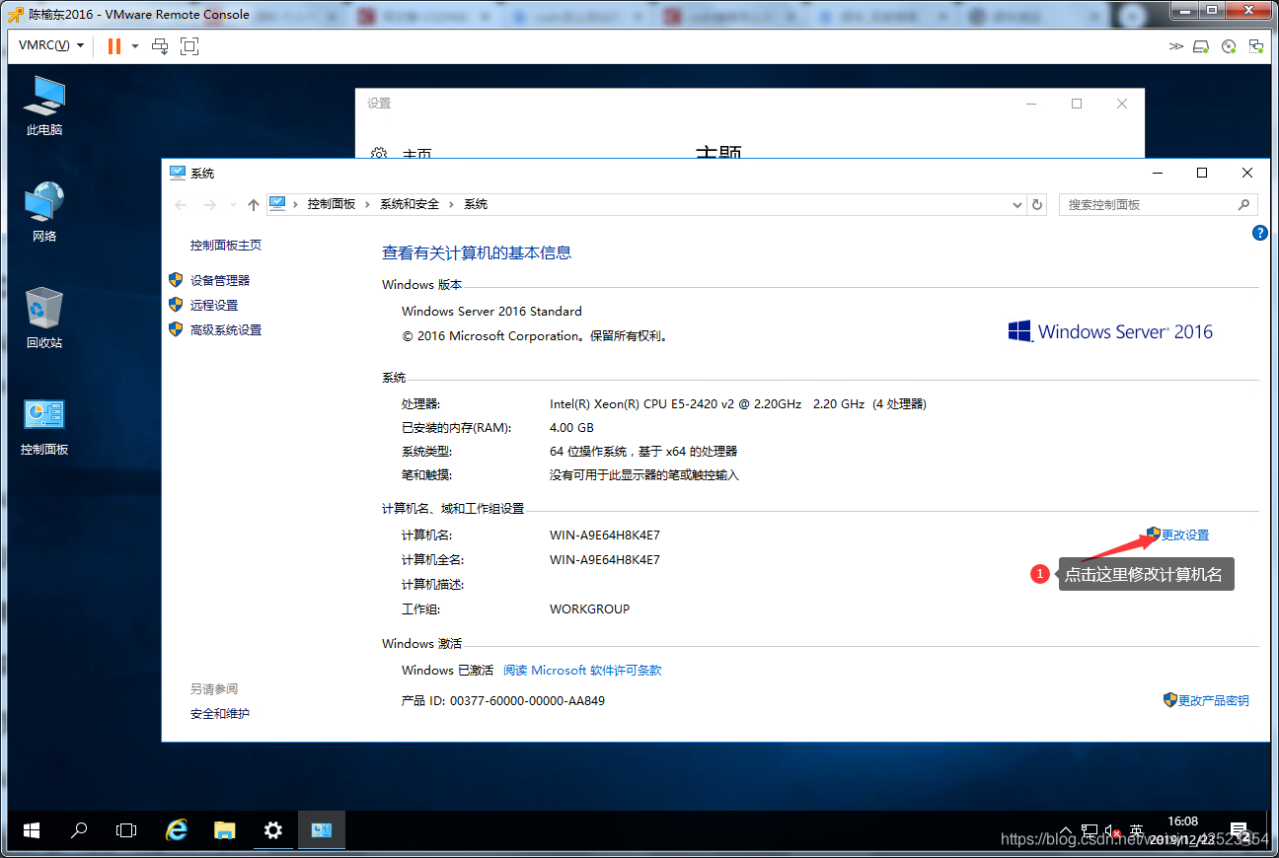
Task: Open 阅读 Microsoft 软件许可条款 link
Action: [x=582, y=670]
